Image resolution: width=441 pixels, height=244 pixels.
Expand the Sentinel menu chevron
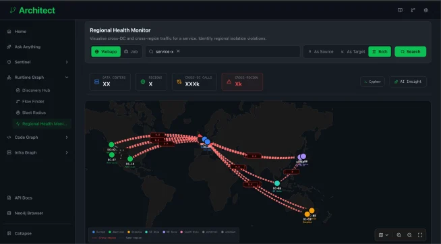67,62
